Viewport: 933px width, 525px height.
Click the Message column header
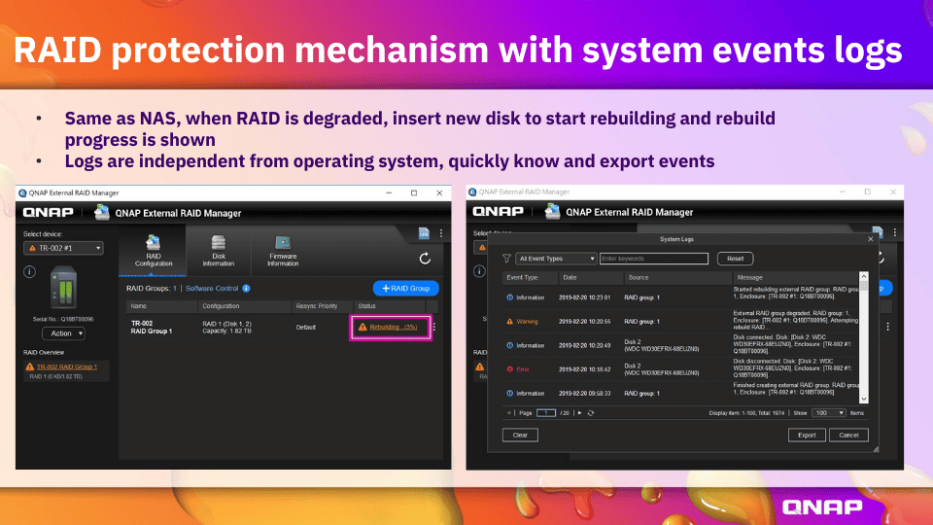tap(796, 277)
